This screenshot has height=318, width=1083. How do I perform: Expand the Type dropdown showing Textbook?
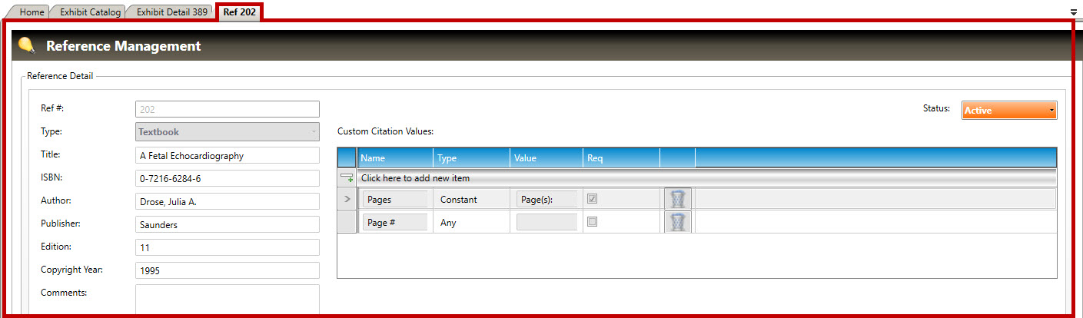[x=227, y=132]
